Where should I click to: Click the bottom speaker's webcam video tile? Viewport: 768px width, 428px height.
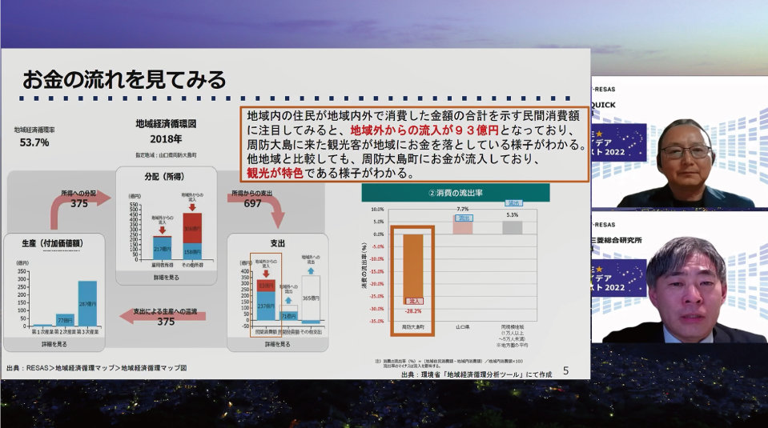(x=679, y=277)
